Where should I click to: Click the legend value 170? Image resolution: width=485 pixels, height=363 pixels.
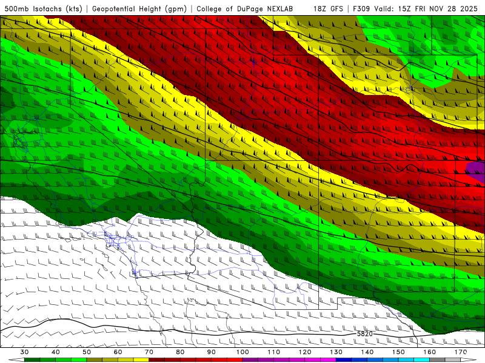pos(461,352)
